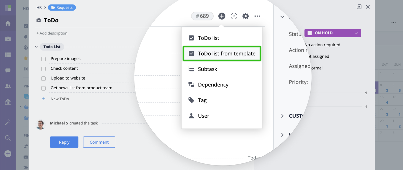The width and height of the screenshot is (403, 170).
Task: Open the time tracking clock icon
Action: pyautogui.click(x=234, y=16)
